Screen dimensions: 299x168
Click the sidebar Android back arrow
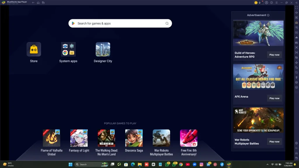coord(297,148)
